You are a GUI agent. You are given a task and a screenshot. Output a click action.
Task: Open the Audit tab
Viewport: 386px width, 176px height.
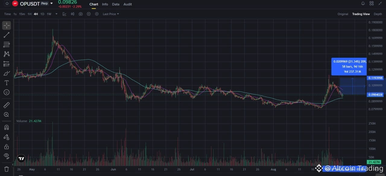128,4
